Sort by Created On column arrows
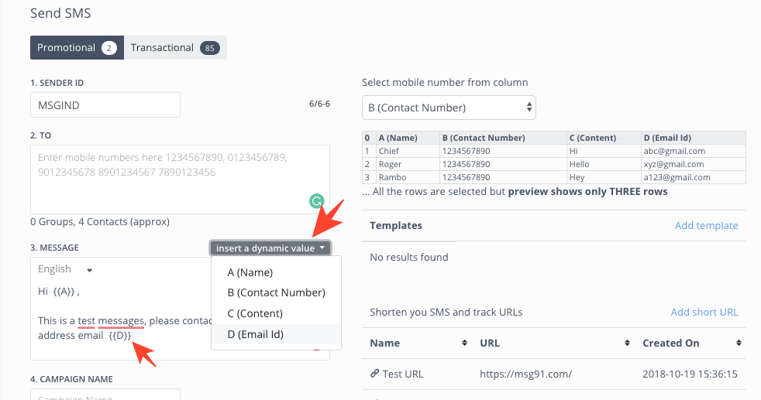The image size is (761, 400). [739, 343]
